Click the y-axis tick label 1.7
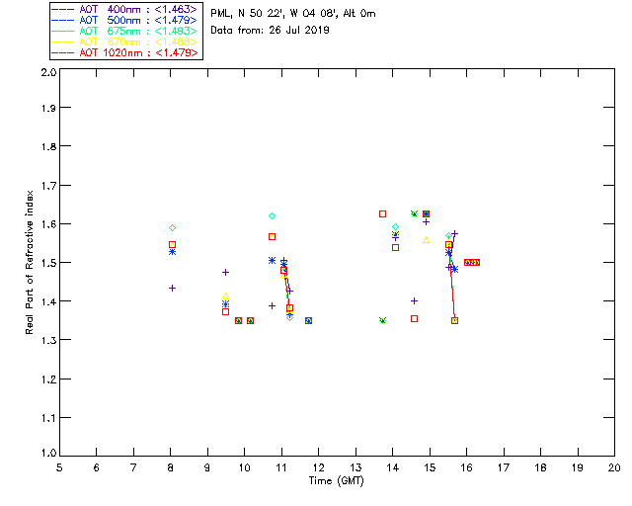 pos(48,186)
